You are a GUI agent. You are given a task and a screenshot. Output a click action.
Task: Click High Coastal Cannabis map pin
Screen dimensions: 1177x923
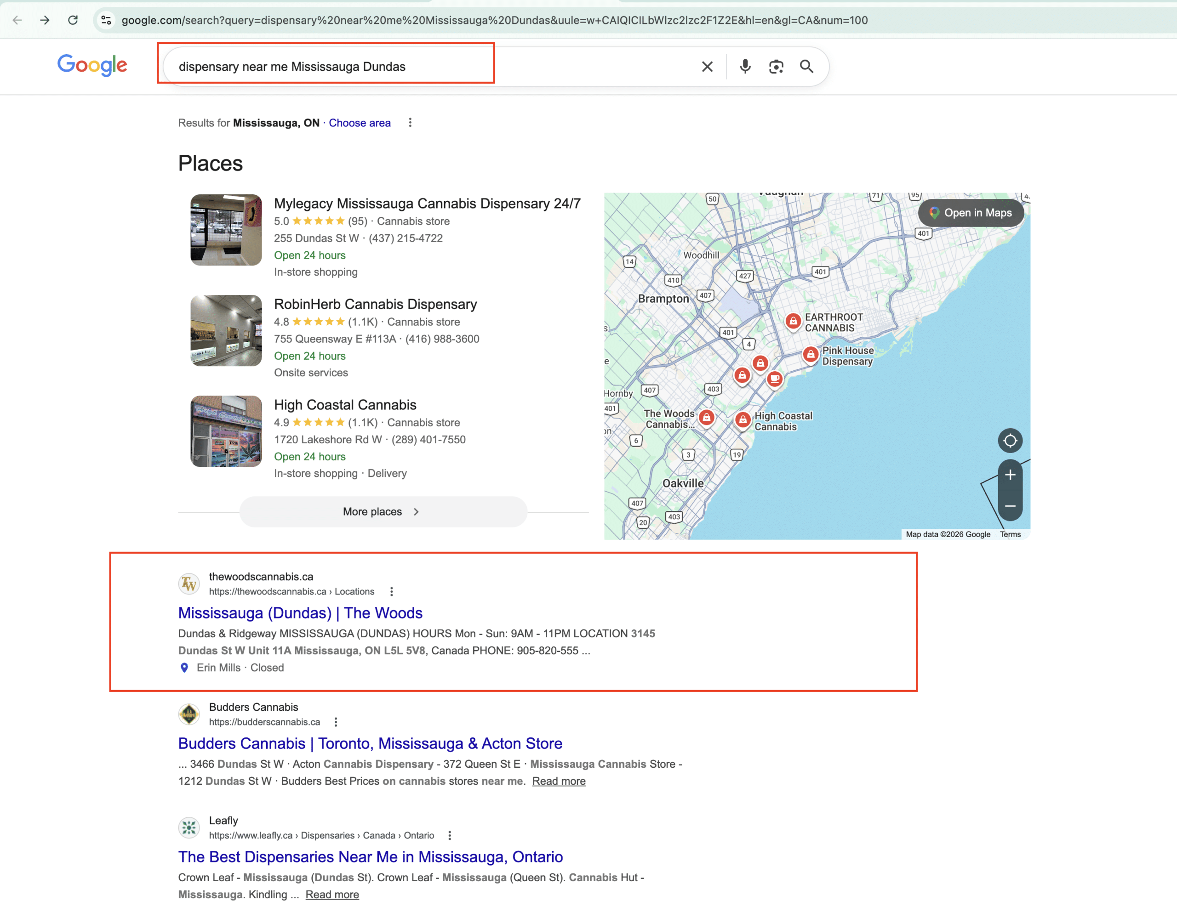pyautogui.click(x=743, y=419)
